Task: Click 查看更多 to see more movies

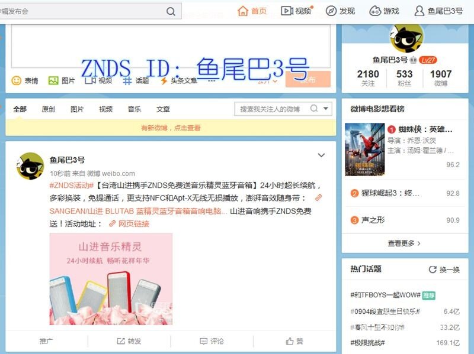Action: click(405, 243)
